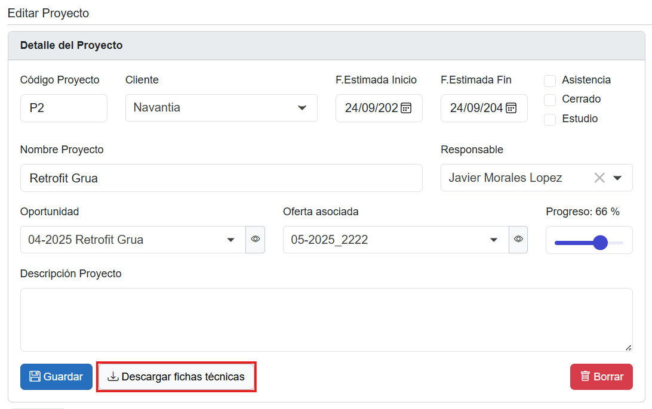View the linked Oportunidad via eye icon
Viewport: 652px width, 409px height.
point(256,239)
